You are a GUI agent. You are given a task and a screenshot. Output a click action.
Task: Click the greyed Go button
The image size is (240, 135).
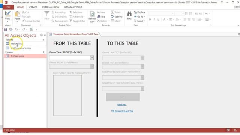tap(123, 97)
